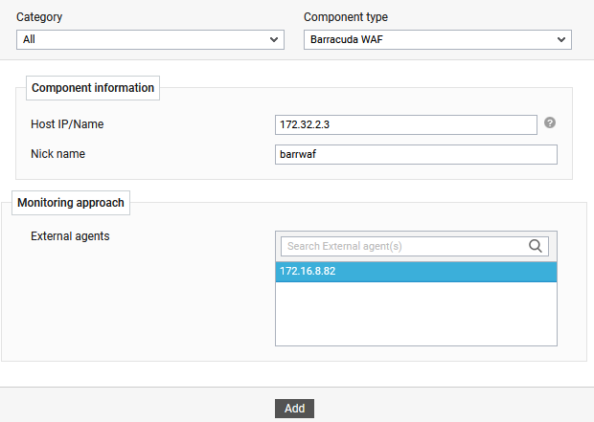The height and width of the screenshot is (422, 594).
Task: Click the External agents label
Action: [70, 235]
